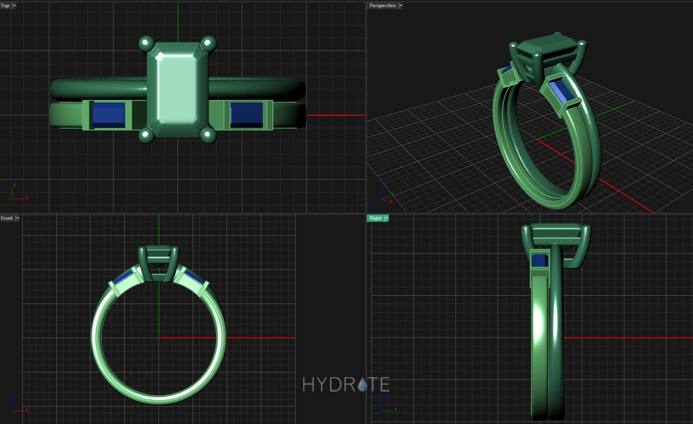Pick the emerald-cut center stone in Top view

[178, 89]
